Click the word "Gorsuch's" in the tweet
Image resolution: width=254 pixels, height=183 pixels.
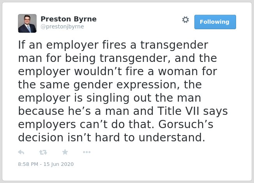(186, 124)
